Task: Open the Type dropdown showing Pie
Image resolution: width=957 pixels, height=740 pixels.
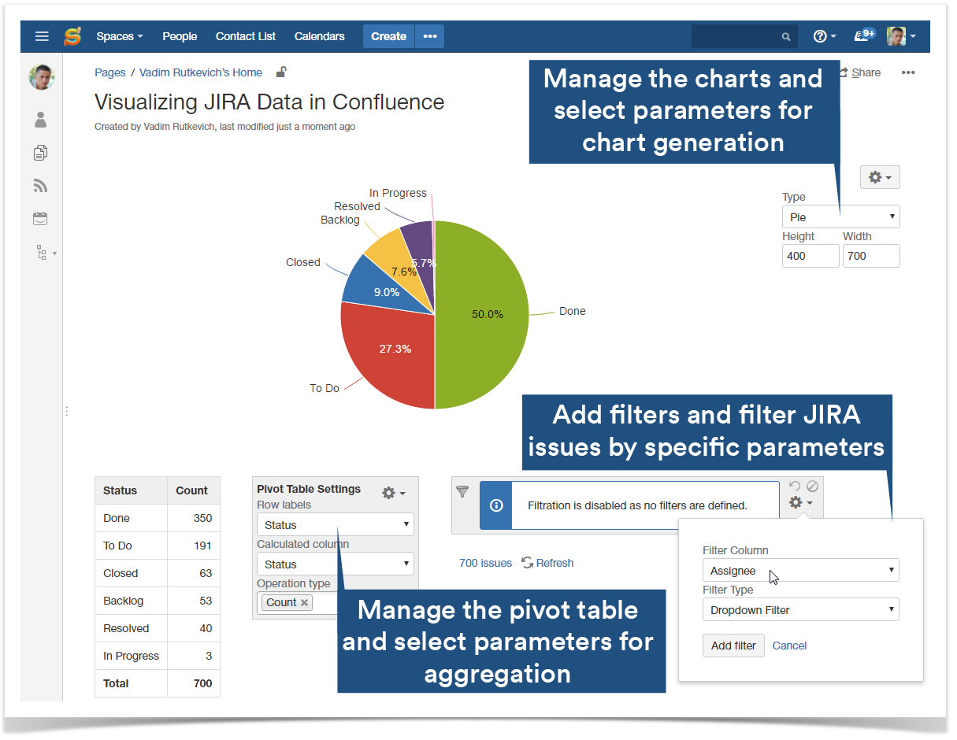Action: (x=840, y=216)
